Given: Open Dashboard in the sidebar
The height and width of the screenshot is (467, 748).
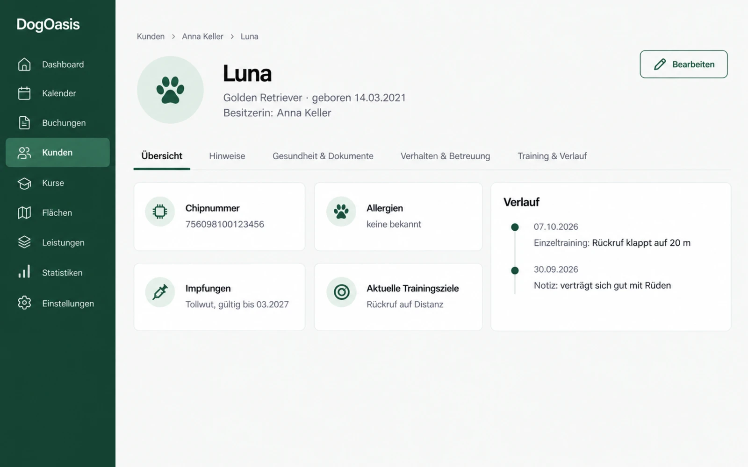Looking at the screenshot, I should click(x=58, y=64).
